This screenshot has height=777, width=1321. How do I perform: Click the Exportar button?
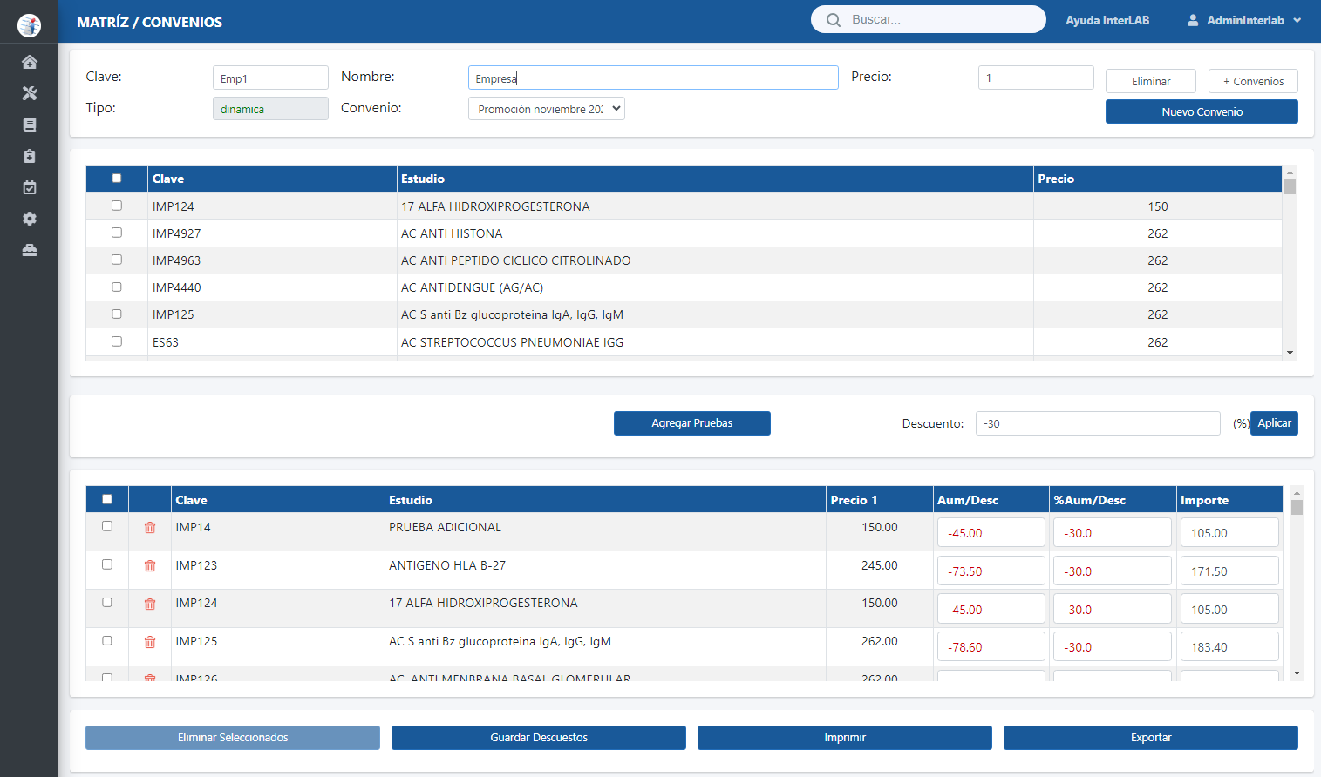1151,738
